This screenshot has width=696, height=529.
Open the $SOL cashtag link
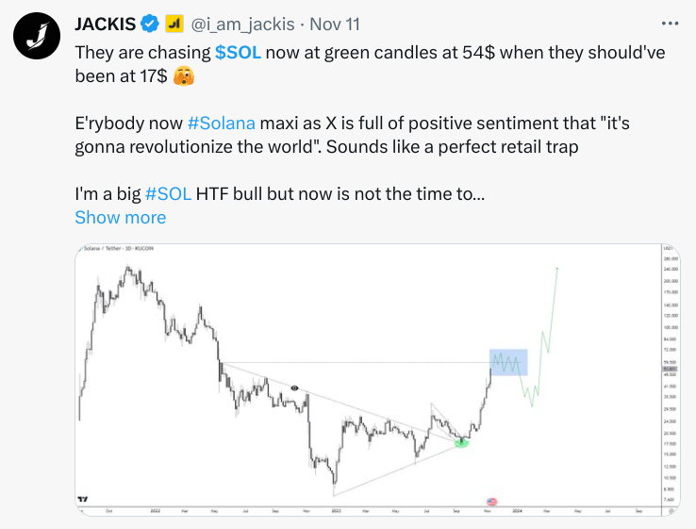click(238, 53)
